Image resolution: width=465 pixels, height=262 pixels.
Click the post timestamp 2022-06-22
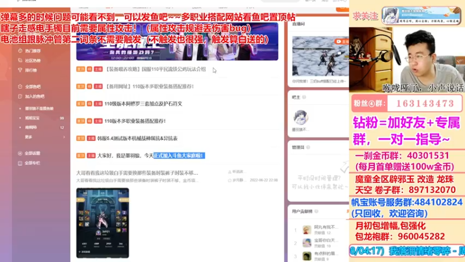click(264, 180)
